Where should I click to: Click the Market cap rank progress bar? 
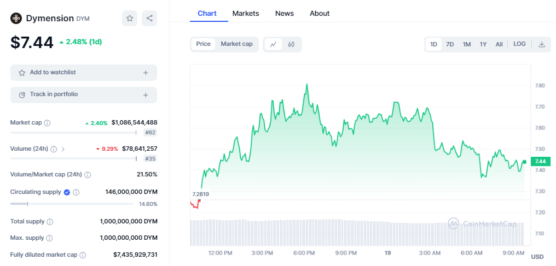pos(73,133)
